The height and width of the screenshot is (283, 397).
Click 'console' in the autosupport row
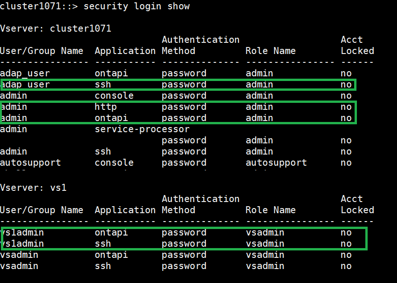[114, 163]
